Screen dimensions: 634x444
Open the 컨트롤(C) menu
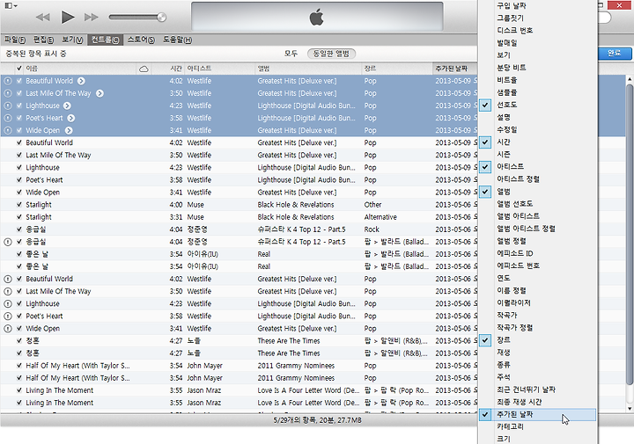click(x=105, y=40)
